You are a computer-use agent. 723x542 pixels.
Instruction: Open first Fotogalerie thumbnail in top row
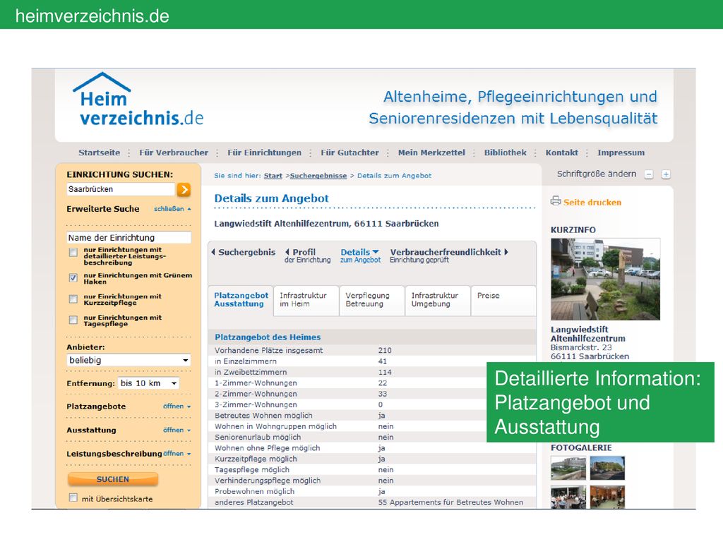568,469
